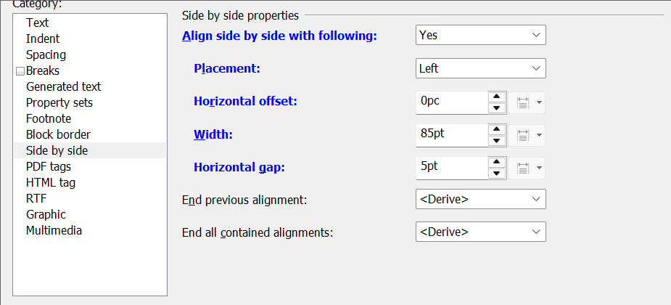Open the Placement dropdown
Screen dimensions: 671x305
click(x=480, y=68)
